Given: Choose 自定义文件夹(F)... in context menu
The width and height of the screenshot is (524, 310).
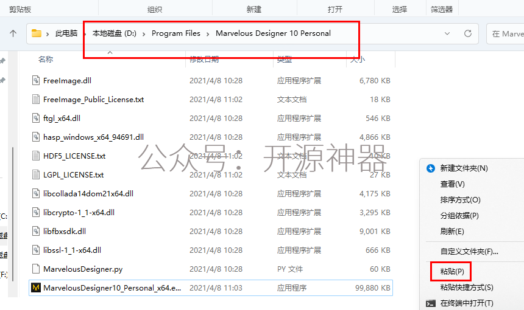Looking at the screenshot, I should [x=469, y=251].
